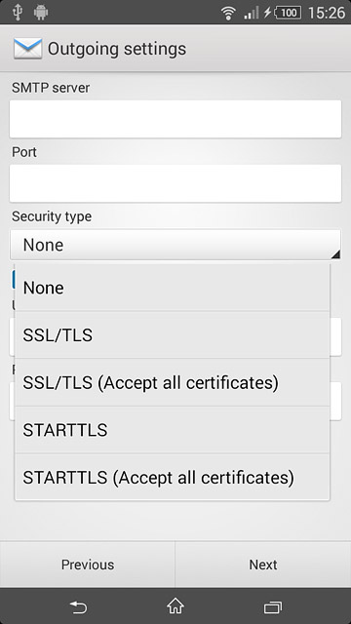The height and width of the screenshot is (624, 351).
Task: Go to the Next setup step
Action: (263, 565)
